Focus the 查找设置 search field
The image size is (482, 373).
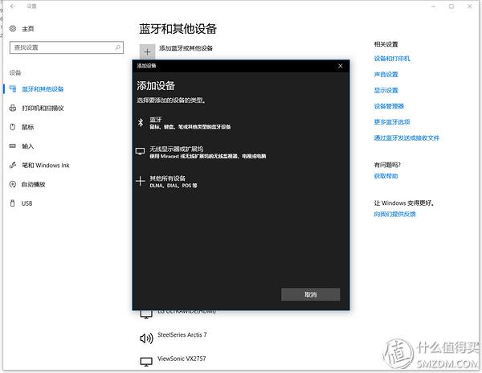click(67, 47)
